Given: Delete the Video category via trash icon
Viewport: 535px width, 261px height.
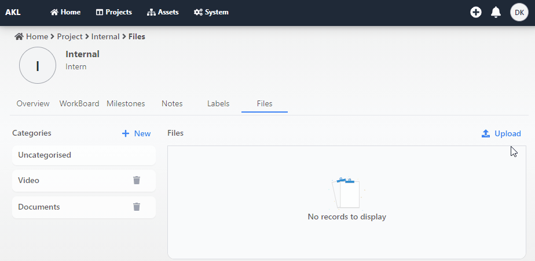Looking at the screenshot, I should click(137, 180).
